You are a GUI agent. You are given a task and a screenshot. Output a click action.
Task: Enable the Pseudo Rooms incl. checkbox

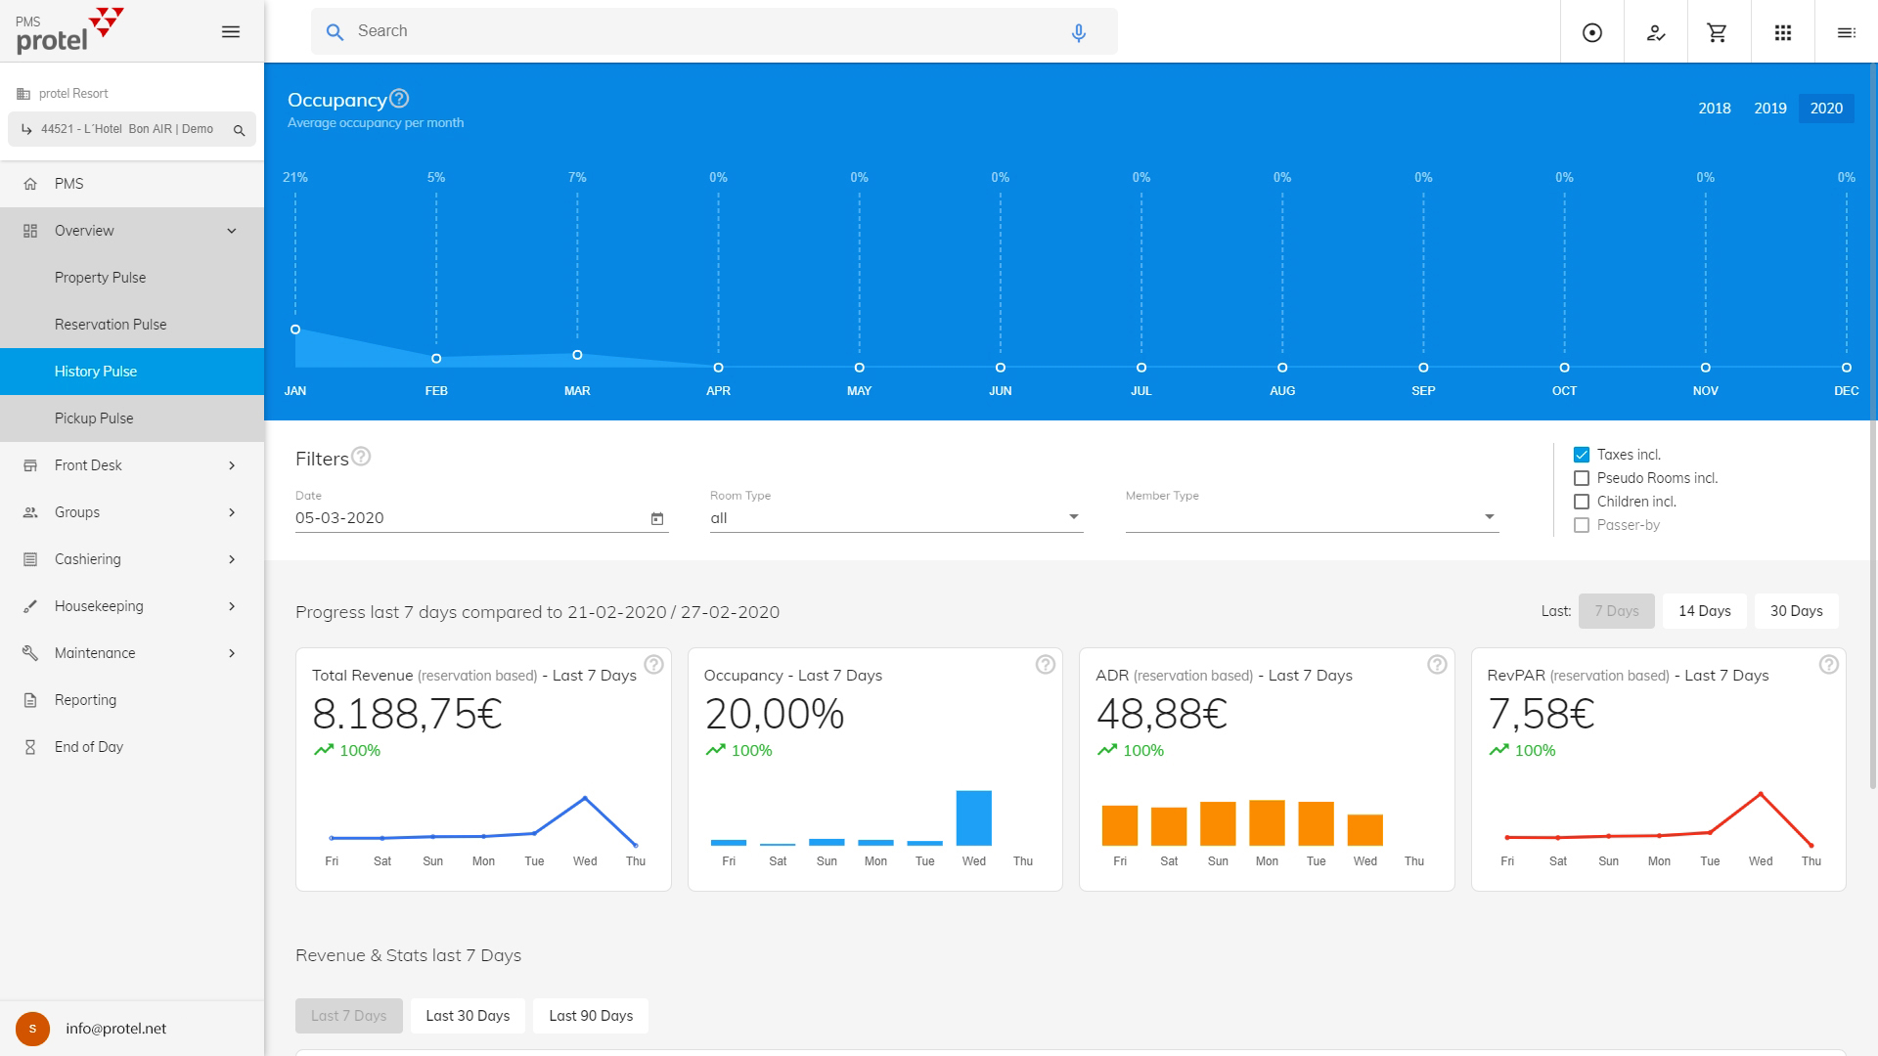1582,478
